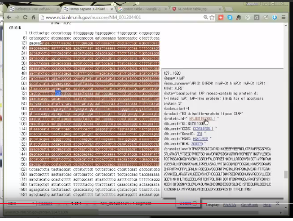Open the Chrome hamburger menu
The height and width of the screenshot is (221, 293).
[x=283, y=17]
